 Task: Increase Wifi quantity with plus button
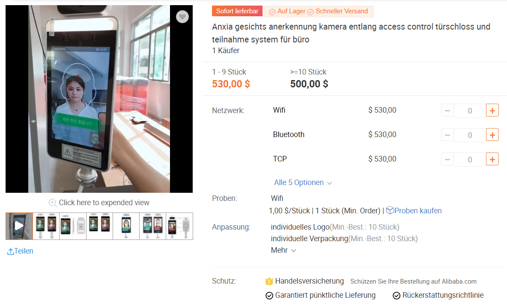point(492,111)
